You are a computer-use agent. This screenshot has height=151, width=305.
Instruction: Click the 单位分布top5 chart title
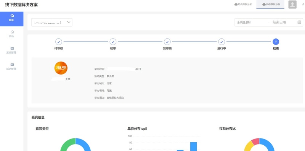[137, 129]
